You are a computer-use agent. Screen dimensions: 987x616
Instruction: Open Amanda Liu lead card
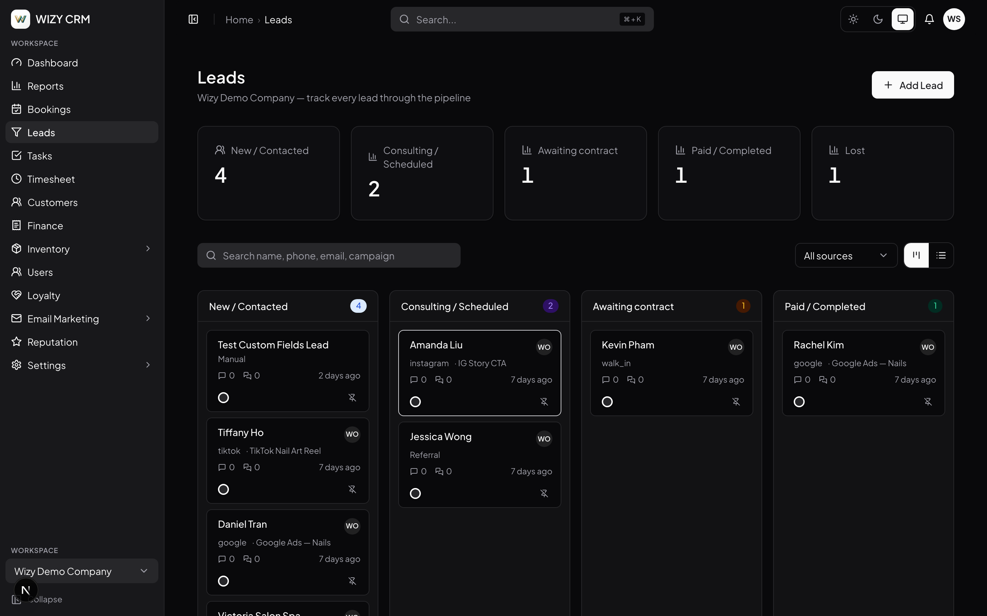tap(480, 373)
